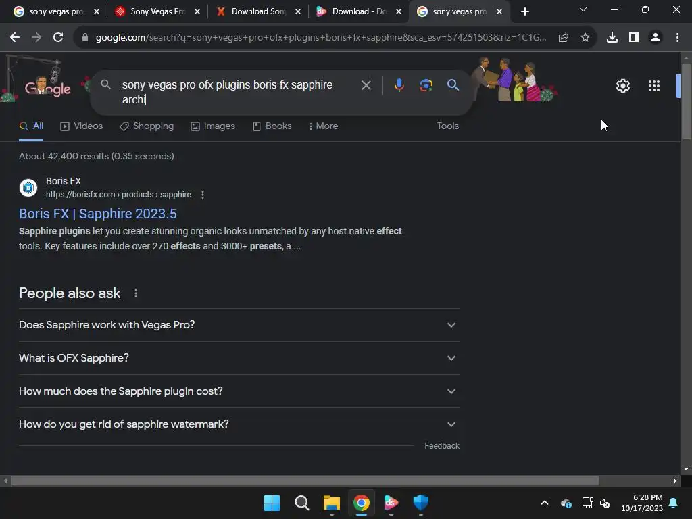Image resolution: width=692 pixels, height=519 pixels.
Task: Close the Download Sony tab
Action: click(298, 12)
